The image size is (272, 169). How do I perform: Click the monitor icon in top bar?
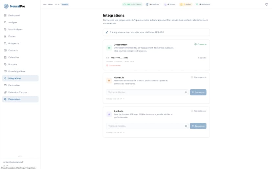[x=267, y=5]
